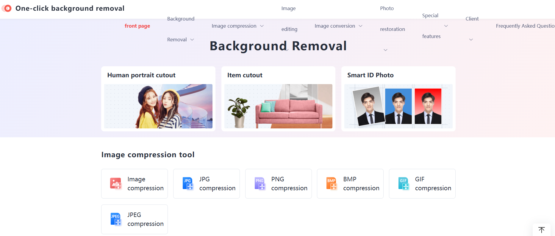Expand the Photo restoration dropdown chevron
This screenshot has height=236, width=555.
[x=385, y=50]
